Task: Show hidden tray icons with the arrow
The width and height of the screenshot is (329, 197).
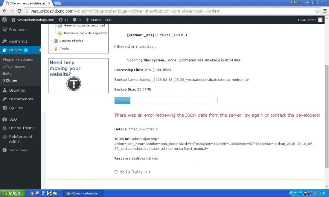Action: pyautogui.click(x=291, y=193)
